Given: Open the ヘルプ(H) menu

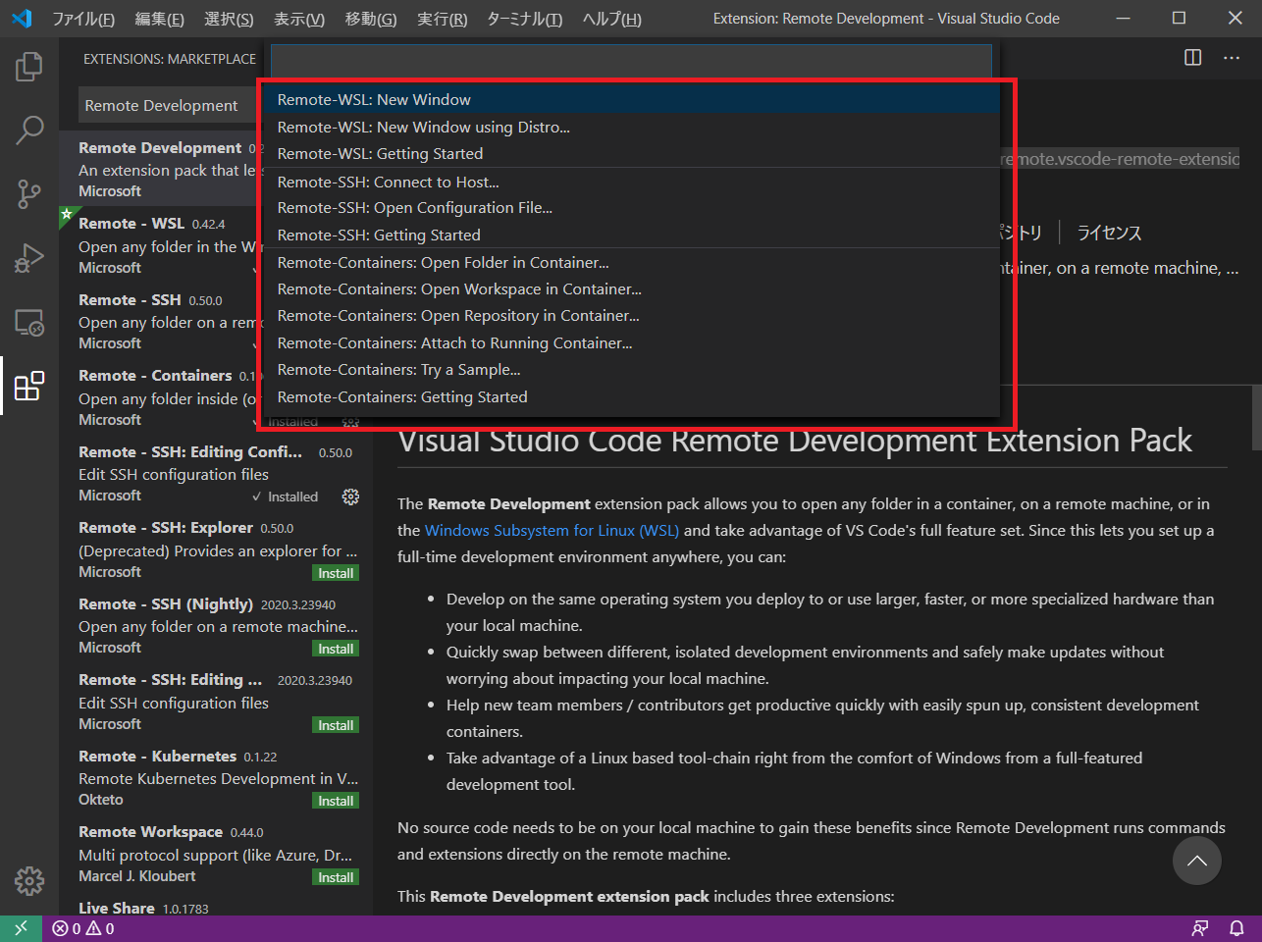Looking at the screenshot, I should [612, 19].
